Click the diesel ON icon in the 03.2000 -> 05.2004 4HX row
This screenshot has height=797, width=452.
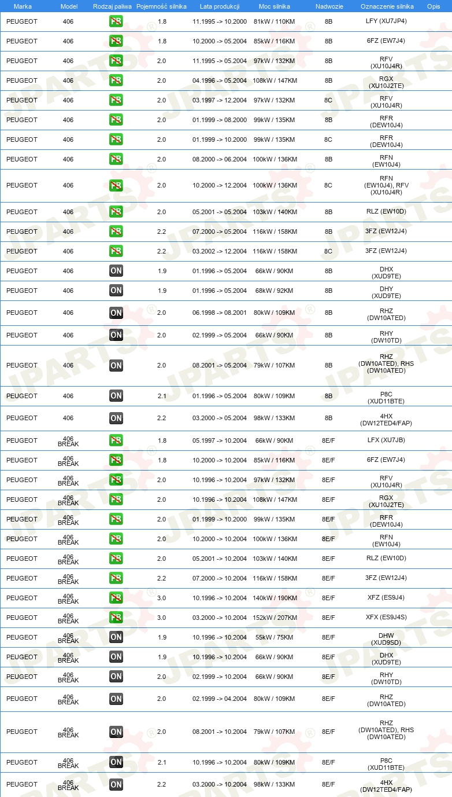point(116,418)
